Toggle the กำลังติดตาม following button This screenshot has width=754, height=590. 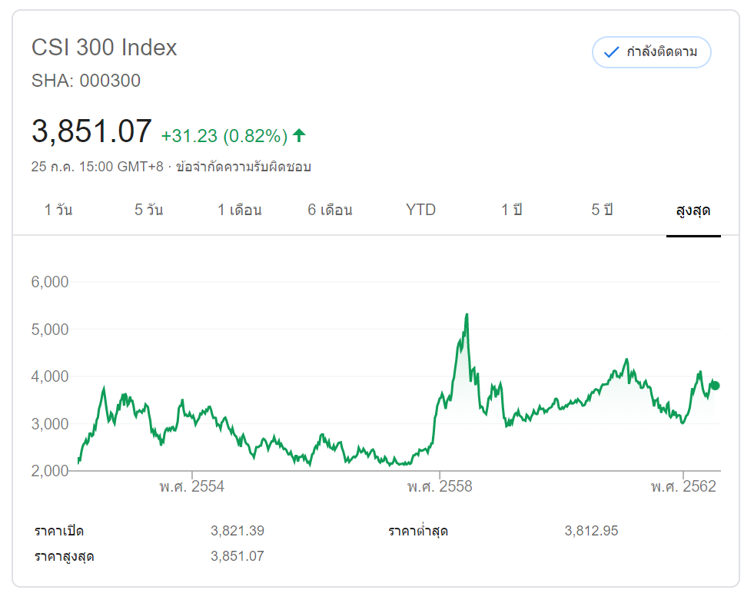point(652,52)
